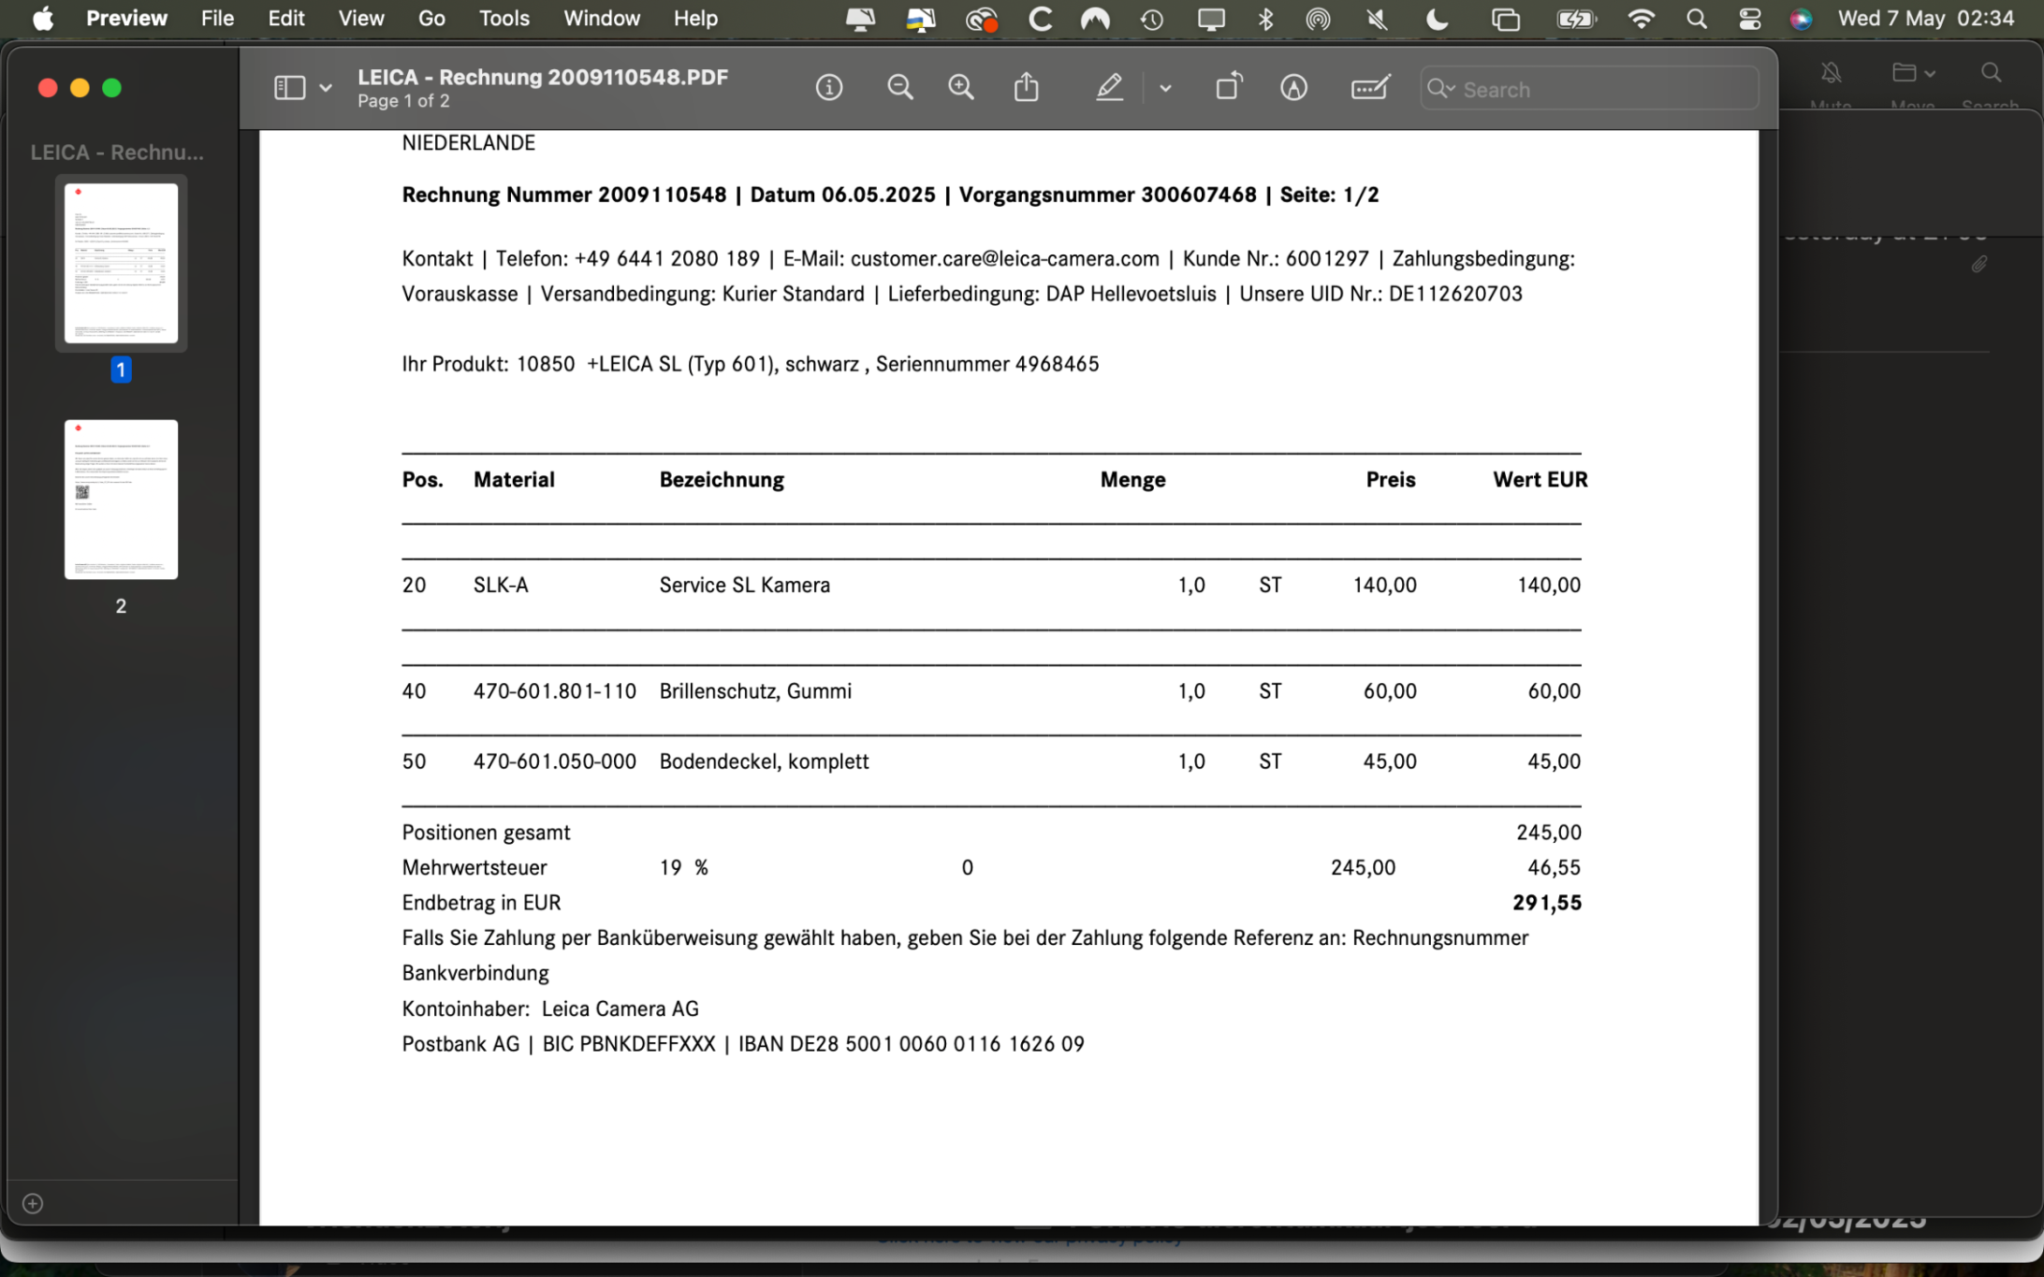Open the highlight color dropdown arrow
Screen dimensions: 2044x1277
[1165, 88]
